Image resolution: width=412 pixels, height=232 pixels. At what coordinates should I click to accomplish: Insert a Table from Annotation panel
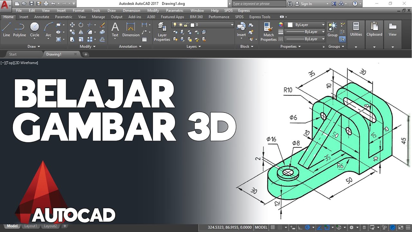(x=144, y=39)
